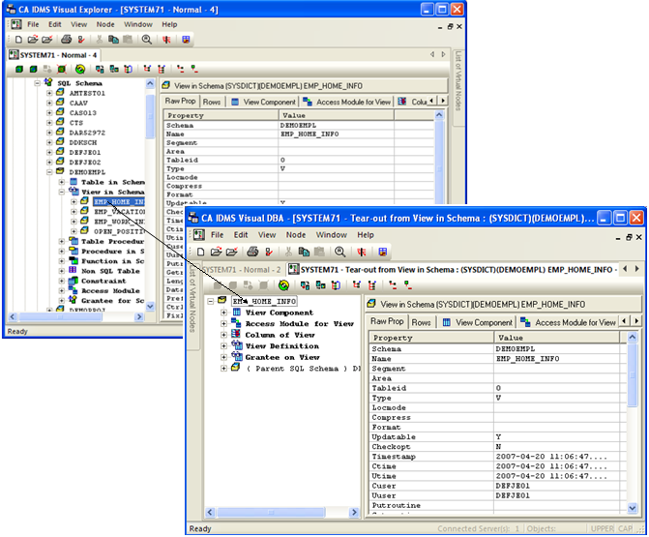Click blue grid icon in Visual Explorer toolbar
Image resolution: width=649 pixels, height=537 pixels.
[186, 40]
